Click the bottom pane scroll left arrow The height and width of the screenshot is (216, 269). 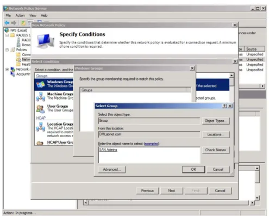click(86, 202)
